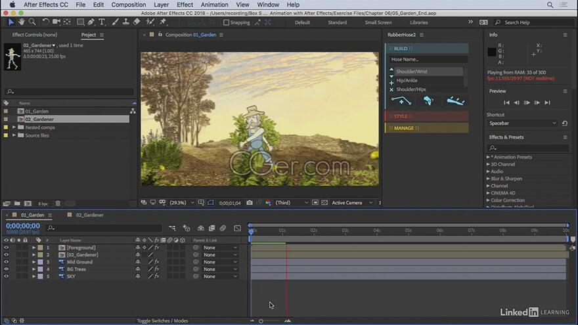The width and height of the screenshot is (578, 325).
Task: Hide the Foreground layer eye
Action: pos(7,248)
